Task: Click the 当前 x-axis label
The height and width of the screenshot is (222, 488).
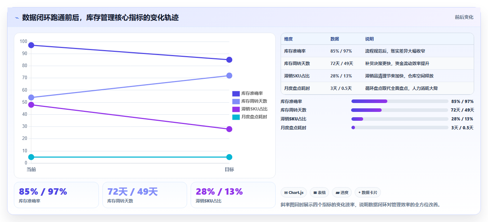Action: pyautogui.click(x=31, y=169)
